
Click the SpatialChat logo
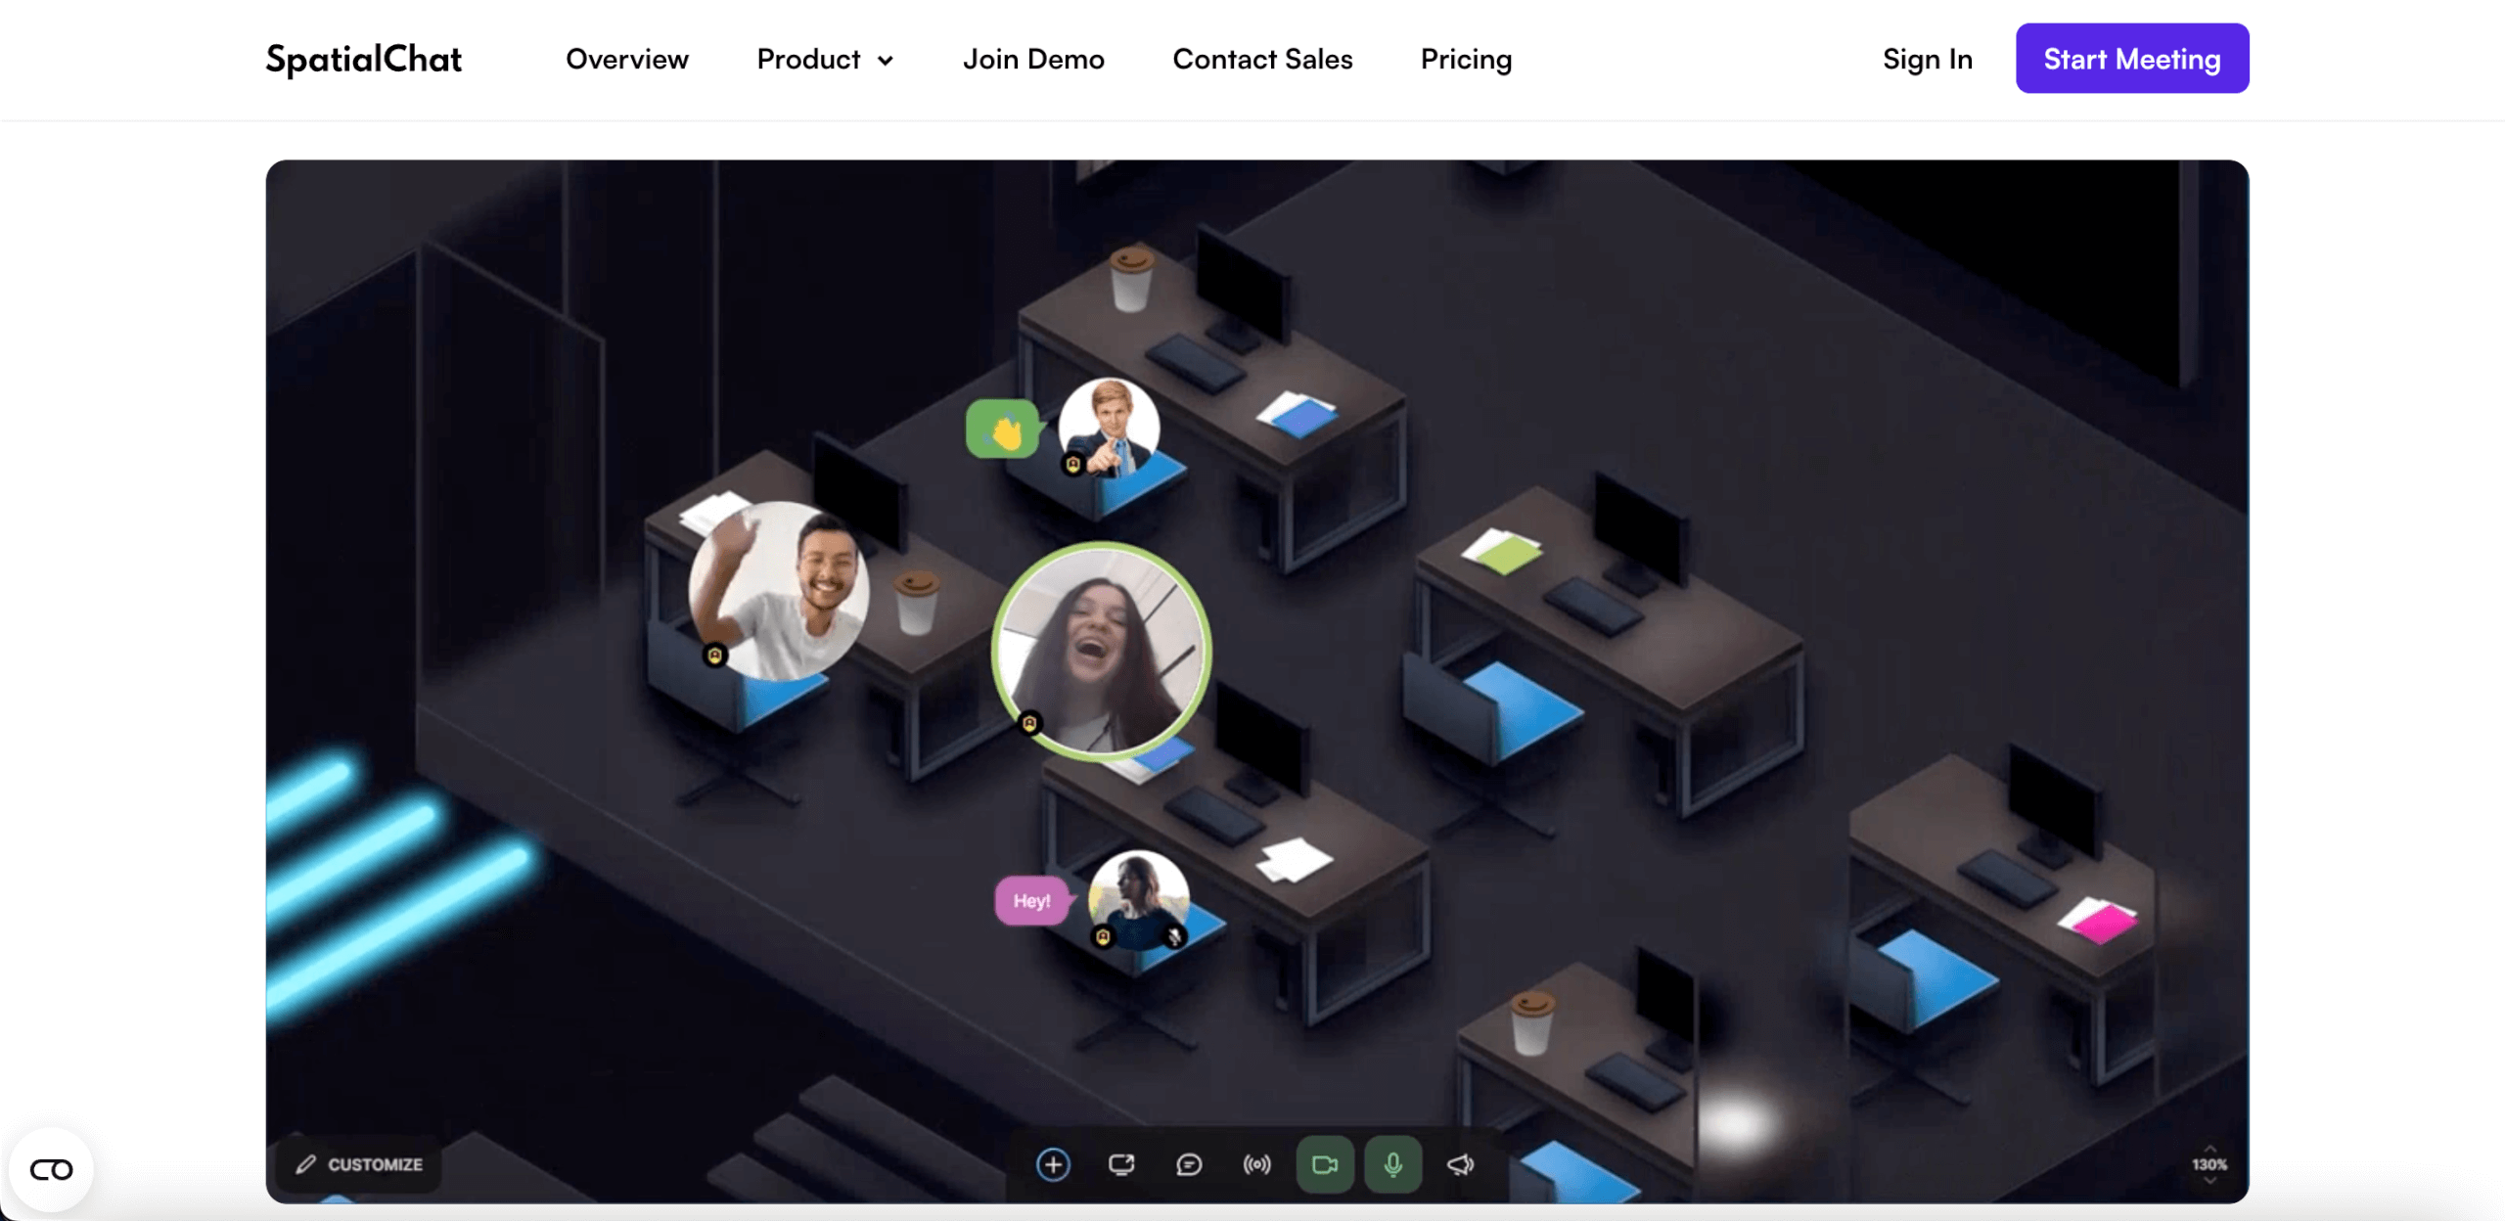364,59
